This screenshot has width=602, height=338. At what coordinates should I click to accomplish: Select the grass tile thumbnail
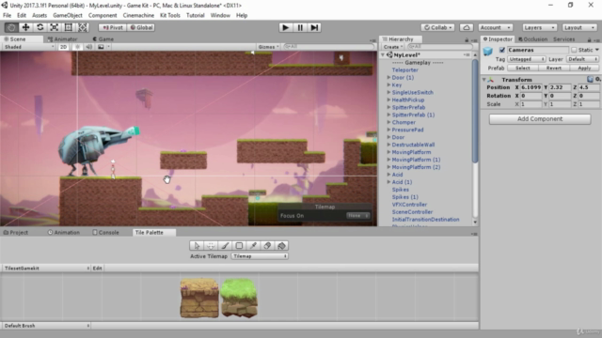click(x=239, y=298)
